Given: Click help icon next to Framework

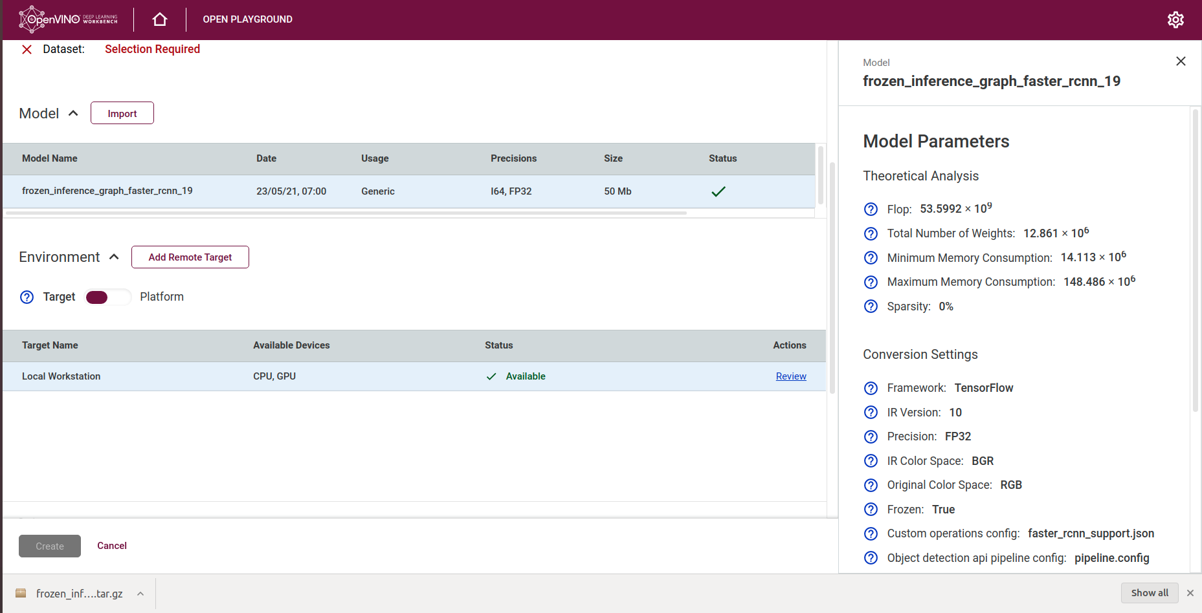Looking at the screenshot, I should [x=871, y=388].
